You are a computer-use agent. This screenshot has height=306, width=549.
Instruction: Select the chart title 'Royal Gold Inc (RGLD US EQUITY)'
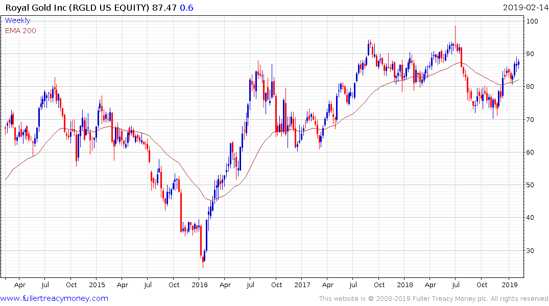pyautogui.click(x=77, y=8)
